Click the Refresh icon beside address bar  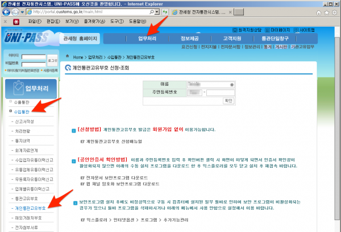tap(165, 11)
